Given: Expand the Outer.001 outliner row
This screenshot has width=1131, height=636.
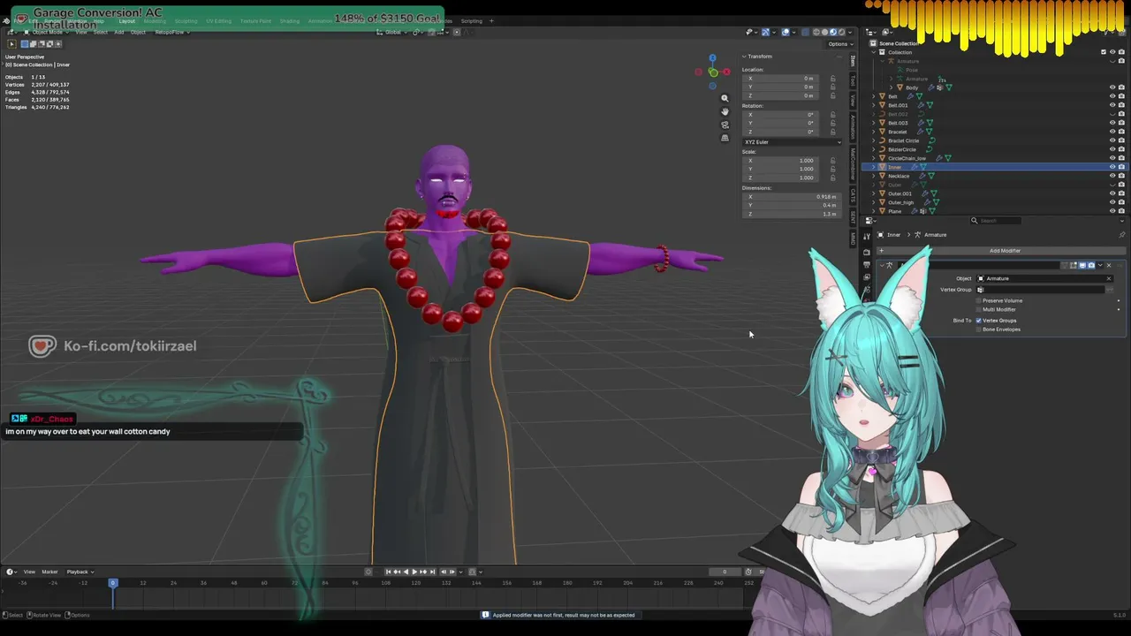Looking at the screenshot, I should point(874,193).
